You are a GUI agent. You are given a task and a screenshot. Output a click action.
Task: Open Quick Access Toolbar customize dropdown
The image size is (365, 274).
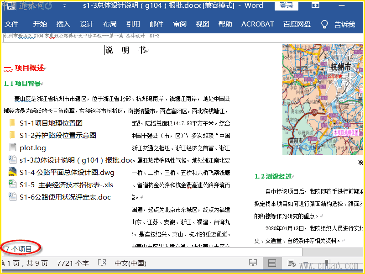coord(64,6)
